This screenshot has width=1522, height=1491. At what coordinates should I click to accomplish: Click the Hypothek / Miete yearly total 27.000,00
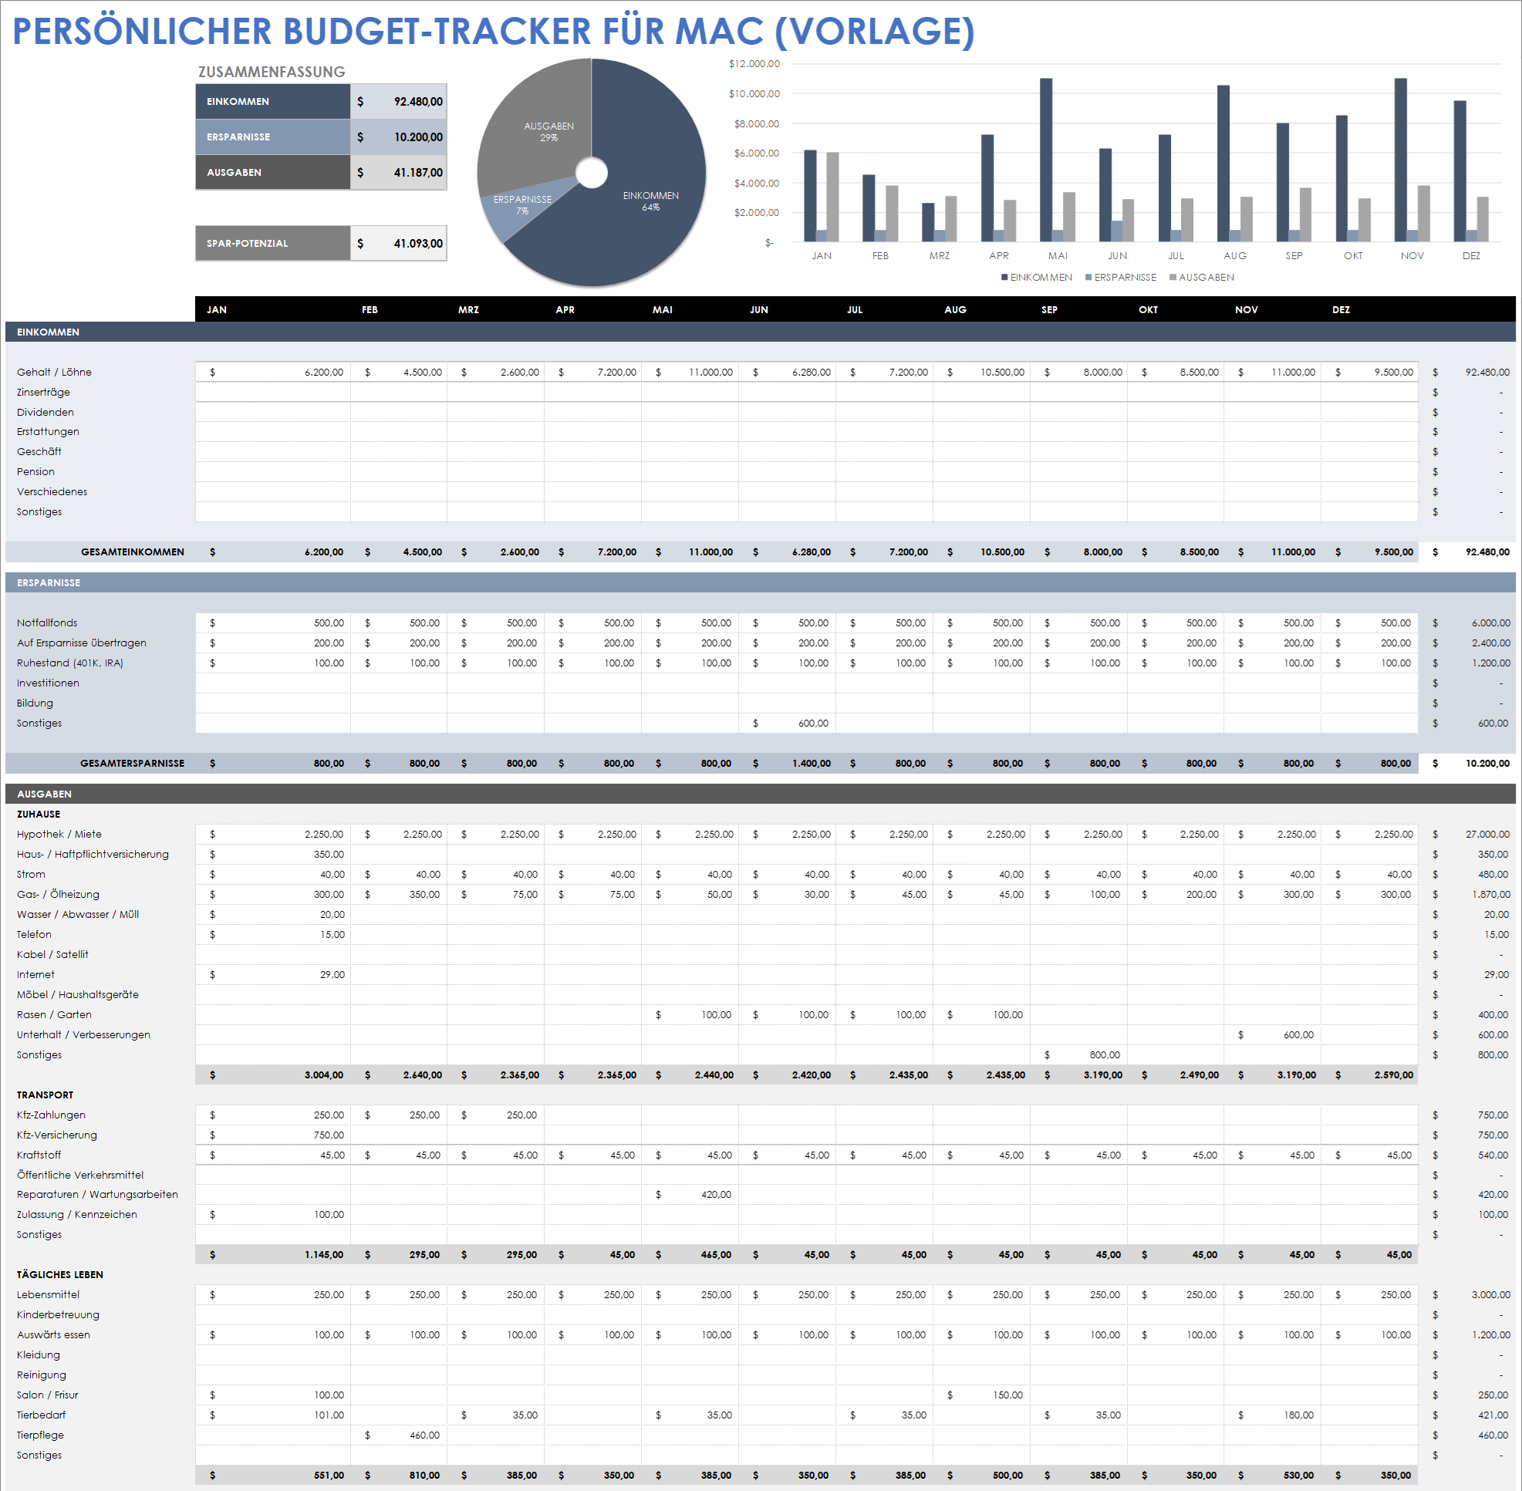pos(1466,835)
